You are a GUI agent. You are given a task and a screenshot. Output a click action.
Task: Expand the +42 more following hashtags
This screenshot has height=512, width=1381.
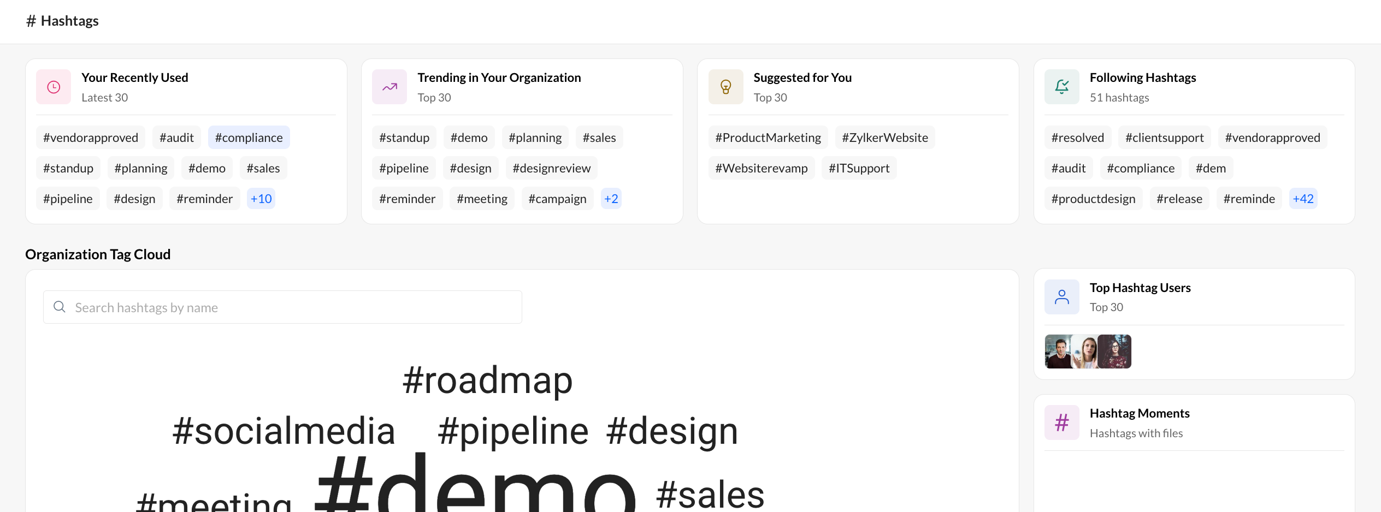pos(1303,199)
